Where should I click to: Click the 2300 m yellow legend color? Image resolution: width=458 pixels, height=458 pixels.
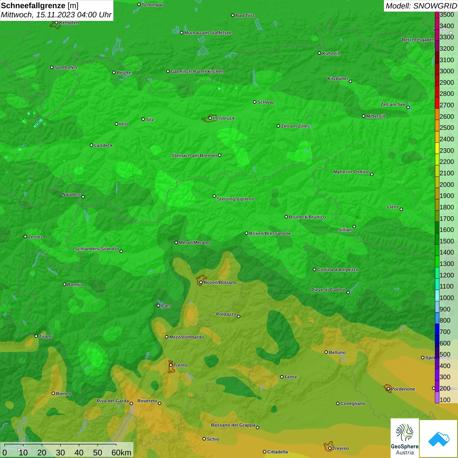(437, 148)
